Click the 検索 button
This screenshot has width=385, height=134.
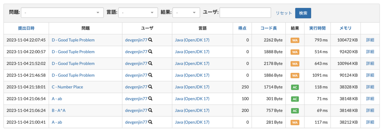tap(303, 13)
